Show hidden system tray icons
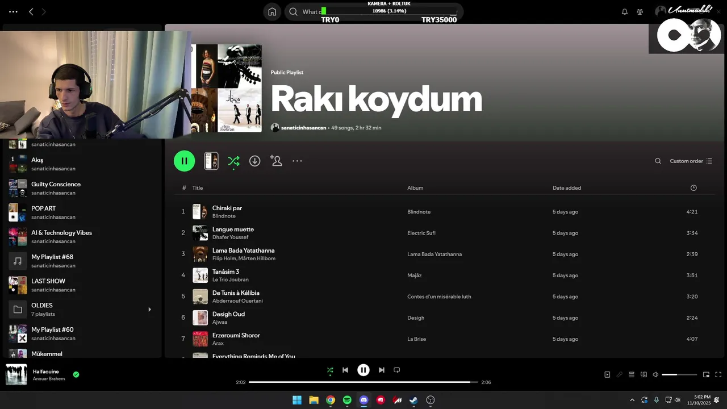 632,400
